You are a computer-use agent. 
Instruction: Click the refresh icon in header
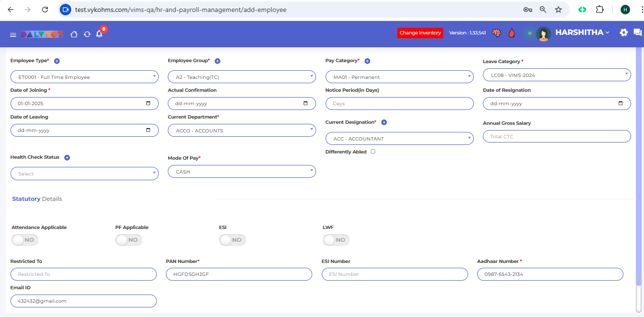[87, 34]
